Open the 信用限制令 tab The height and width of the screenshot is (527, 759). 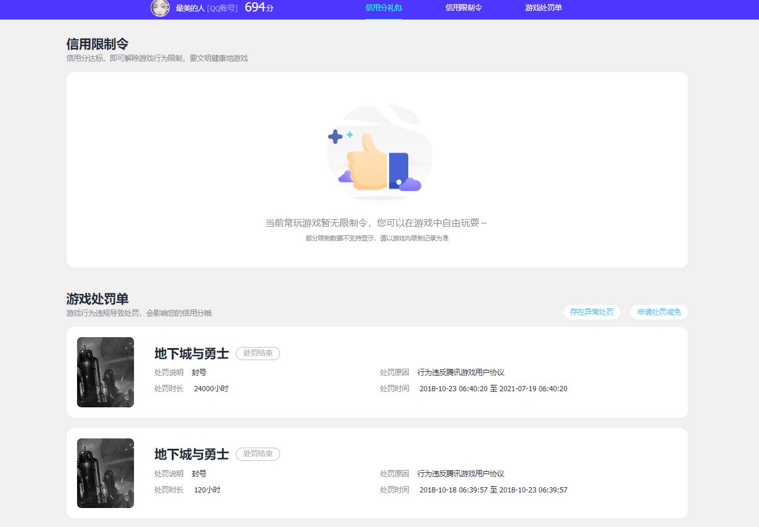[x=463, y=9]
